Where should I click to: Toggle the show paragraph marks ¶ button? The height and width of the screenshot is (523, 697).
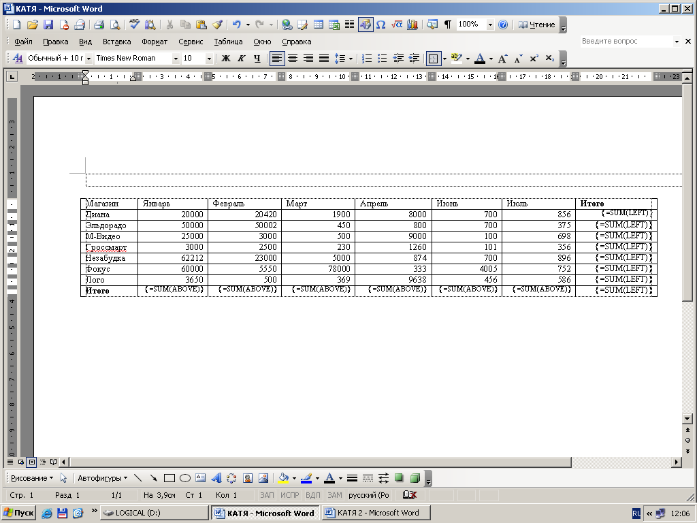click(x=448, y=25)
